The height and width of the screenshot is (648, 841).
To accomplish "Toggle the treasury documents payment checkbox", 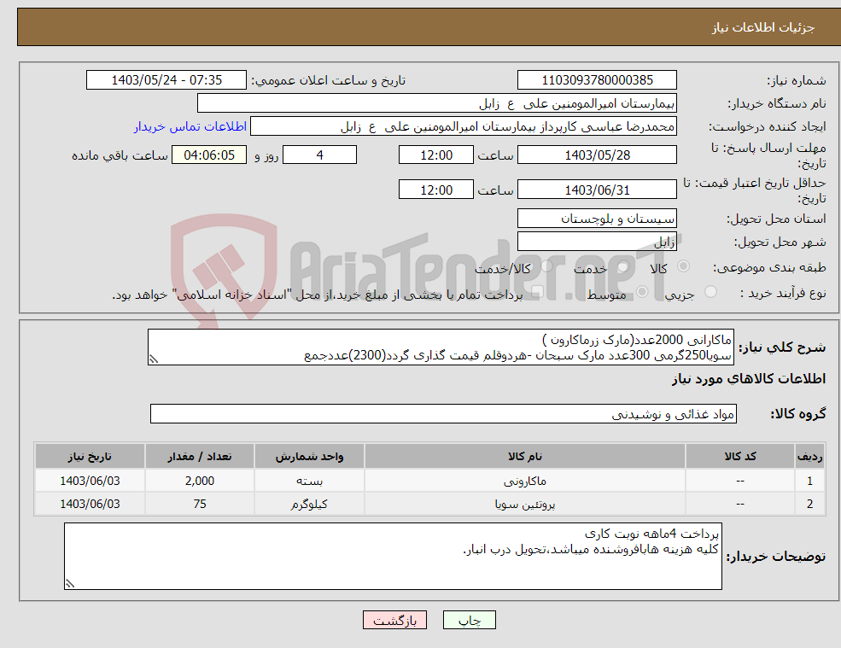I will [536, 292].
